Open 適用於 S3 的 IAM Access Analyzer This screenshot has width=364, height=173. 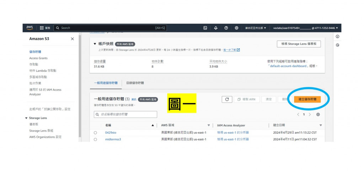[45, 92]
